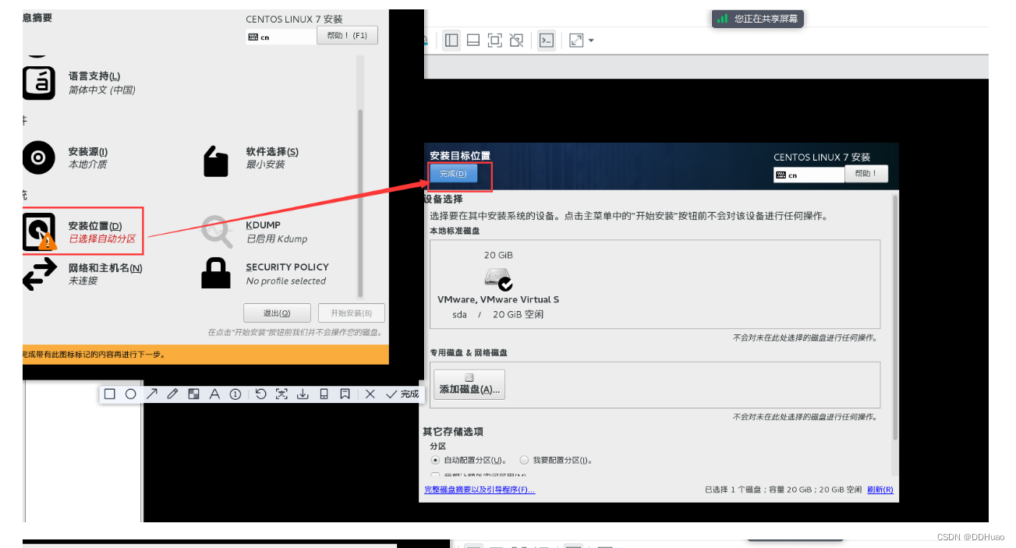
Task: Select 自动配置分区(U) radio option
Action: point(469,460)
